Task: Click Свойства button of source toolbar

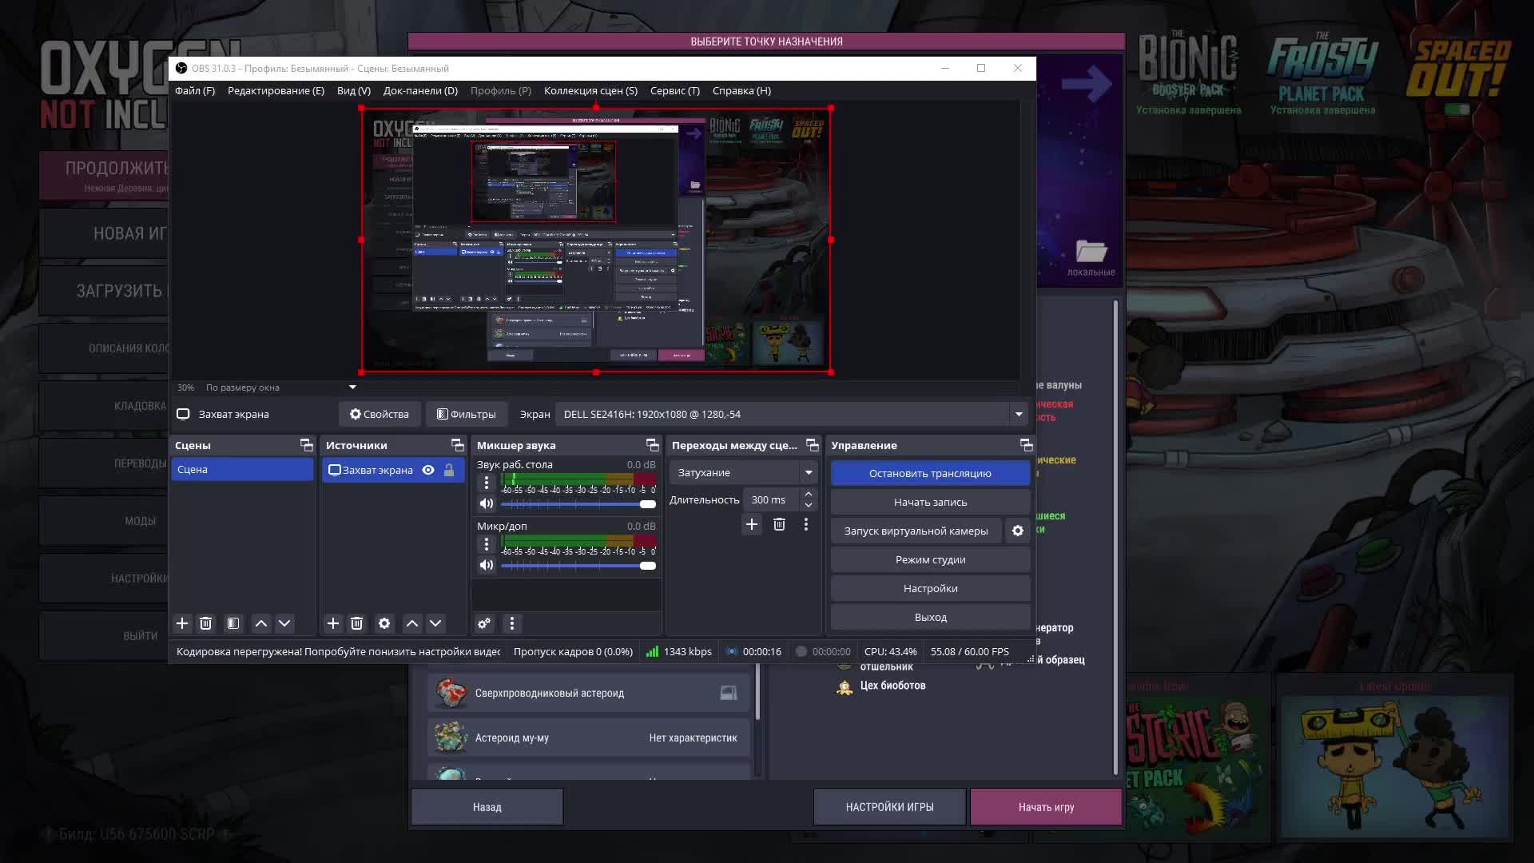Action: pyautogui.click(x=379, y=414)
